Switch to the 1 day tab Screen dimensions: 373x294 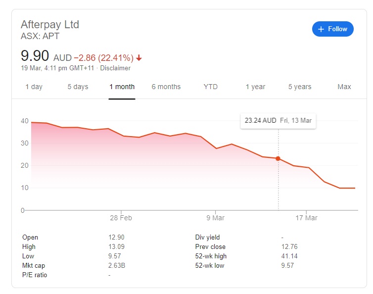(34, 87)
